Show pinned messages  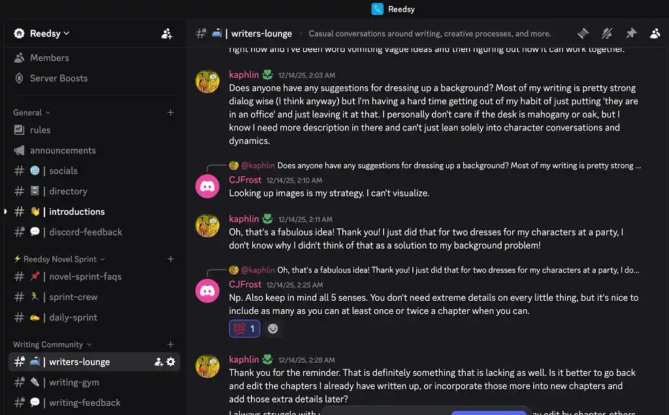click(x=631, y=33)
